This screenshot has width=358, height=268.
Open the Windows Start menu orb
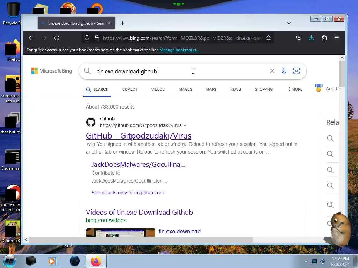(9, 261)
